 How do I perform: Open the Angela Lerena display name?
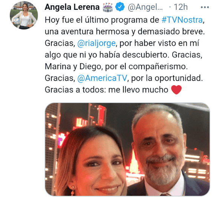[72, 7]
